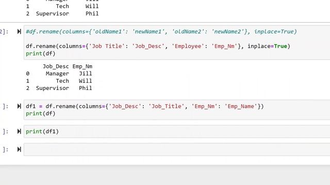Click the 'Emp_Name' string in code
This screenshot has height=185, width=330.
pos(241,106)
